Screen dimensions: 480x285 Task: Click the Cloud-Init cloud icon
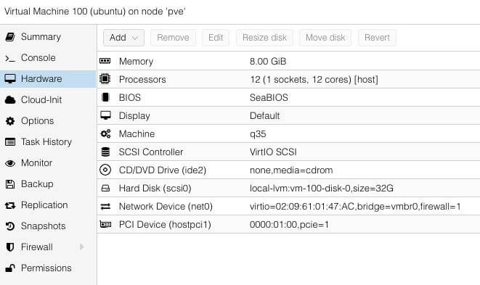[x=10, y=100]
